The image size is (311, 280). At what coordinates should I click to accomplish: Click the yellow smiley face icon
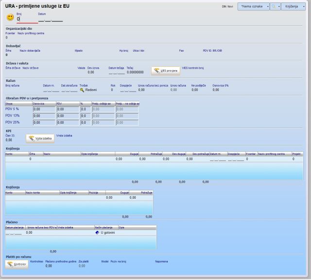[10, 18]
